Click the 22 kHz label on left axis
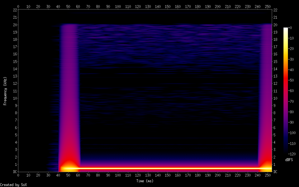The image size is (299, 187). (14, 10)
